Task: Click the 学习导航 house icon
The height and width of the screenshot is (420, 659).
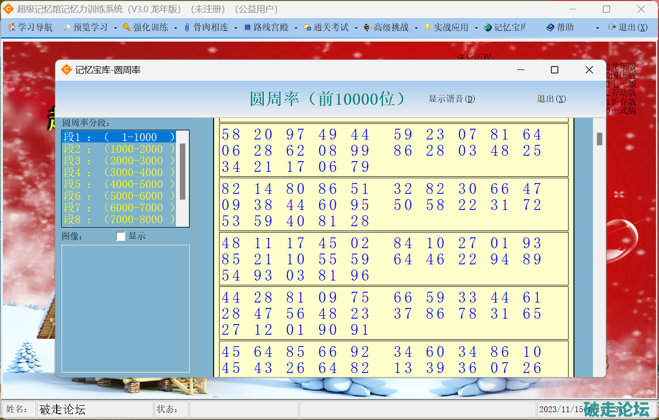Action: coord(12,28)
